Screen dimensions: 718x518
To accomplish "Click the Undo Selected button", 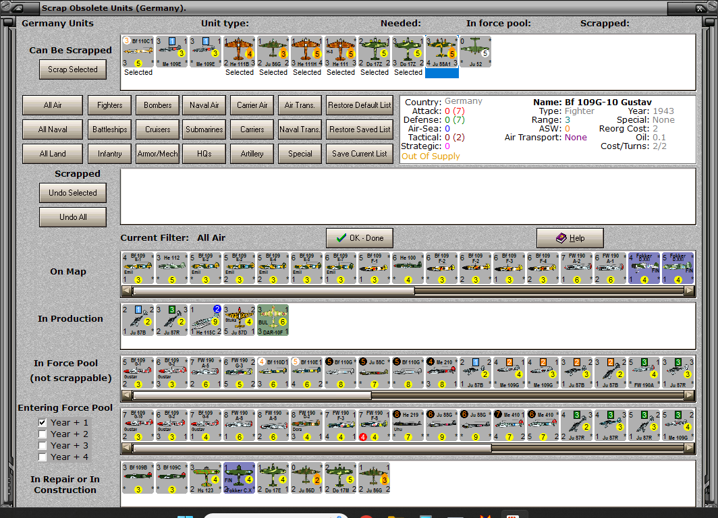I will coord(73,193).
